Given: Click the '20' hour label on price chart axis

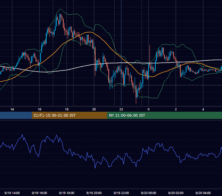Looking at the screenshot, I should pos(94,109).
